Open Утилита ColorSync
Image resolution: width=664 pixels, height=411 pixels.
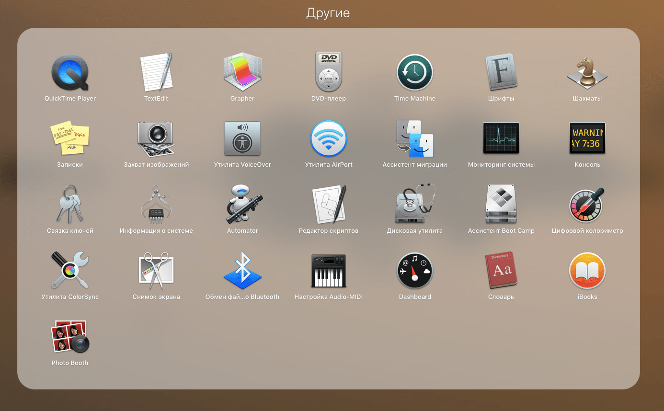70,271
